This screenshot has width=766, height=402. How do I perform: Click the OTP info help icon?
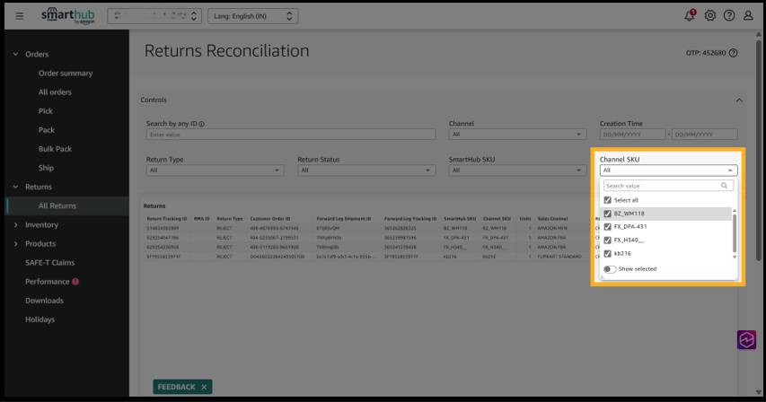point(734,53)
